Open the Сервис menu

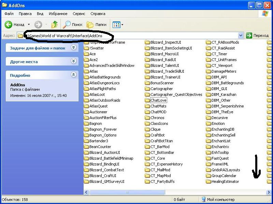pyautogui.click(x=79, y=14)
